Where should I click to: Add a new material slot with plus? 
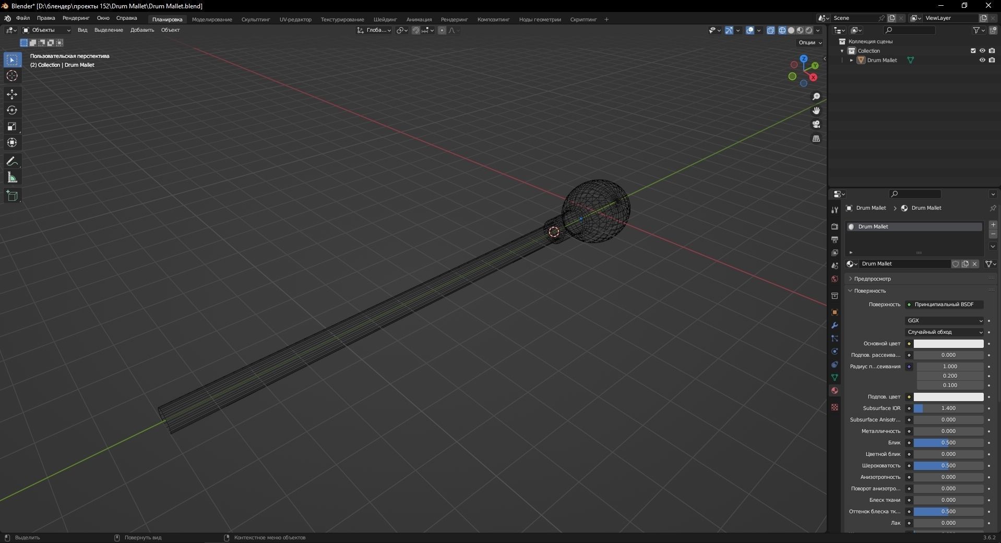click(x=993, y=225)
